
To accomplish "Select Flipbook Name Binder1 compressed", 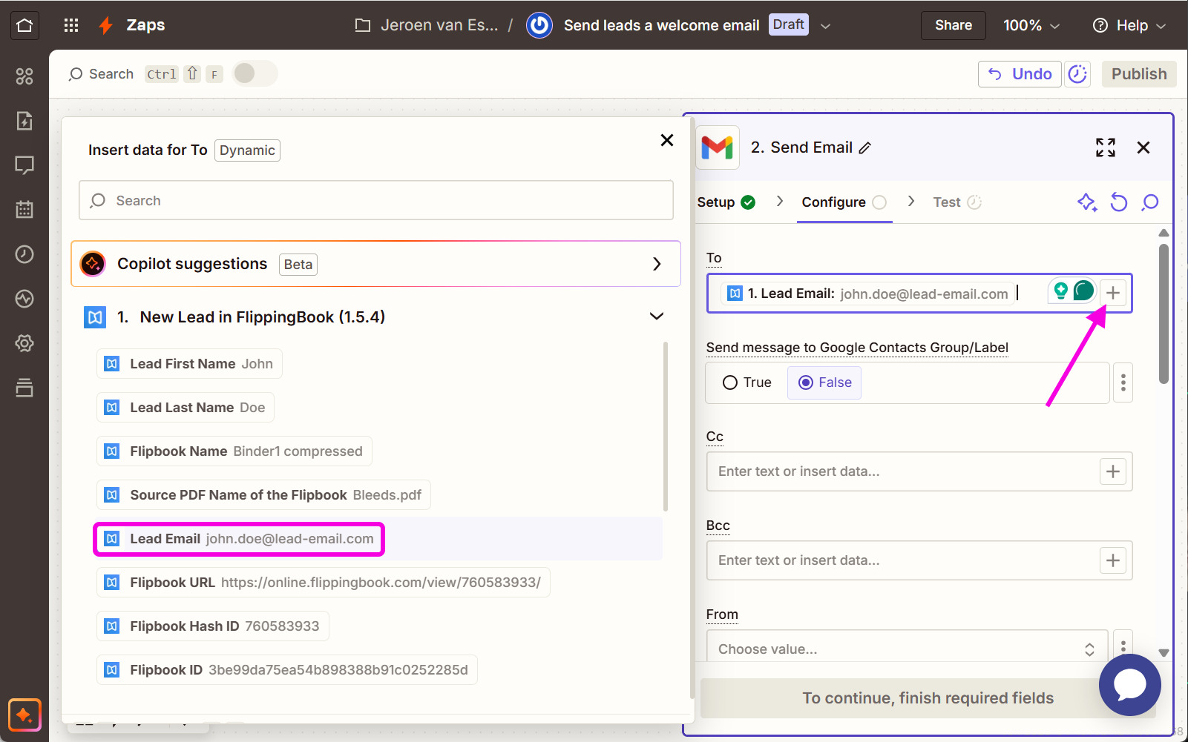I will pos(234,451).
